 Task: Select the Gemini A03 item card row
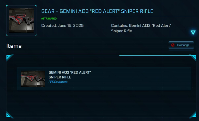(104, 79)
